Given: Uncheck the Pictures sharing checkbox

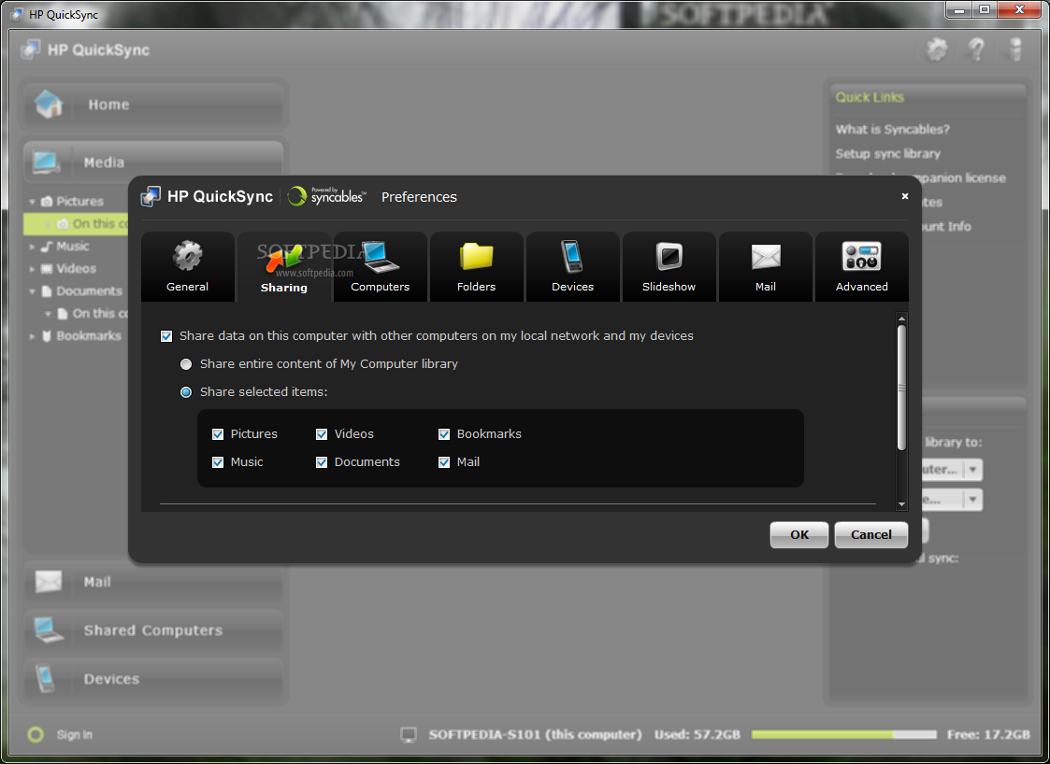Looking at the screenshot, I should 218,434.
